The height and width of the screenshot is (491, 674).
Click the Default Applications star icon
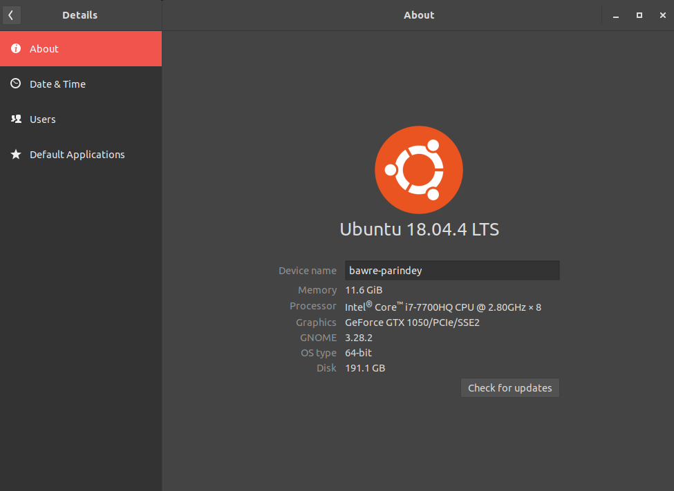click(x=16, y=154)
